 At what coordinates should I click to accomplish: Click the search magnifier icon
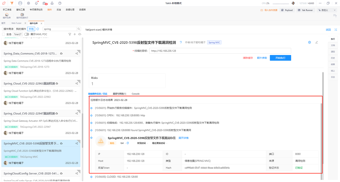point(79,29)
